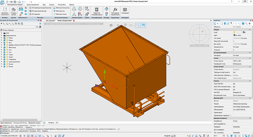Collapse the Общие properties section
Screen dimensions: 253x137
(x=250, y=30)
